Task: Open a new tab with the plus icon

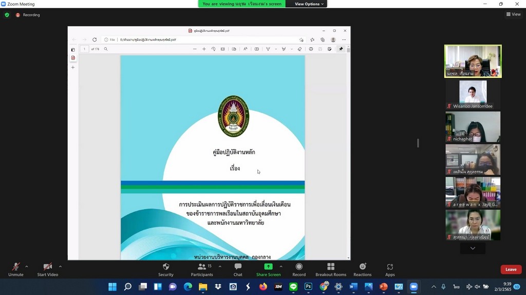Action: click(73, 67)
